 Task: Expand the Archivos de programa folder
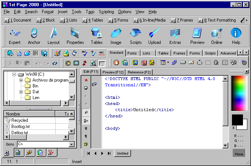coord(21,80)
